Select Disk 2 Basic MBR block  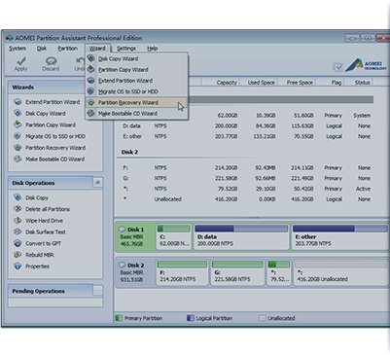pos(135,272)
